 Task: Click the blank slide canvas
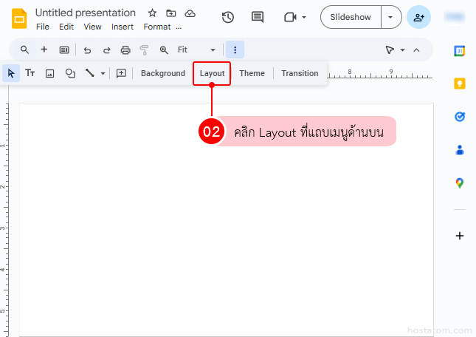click(227, 219)
